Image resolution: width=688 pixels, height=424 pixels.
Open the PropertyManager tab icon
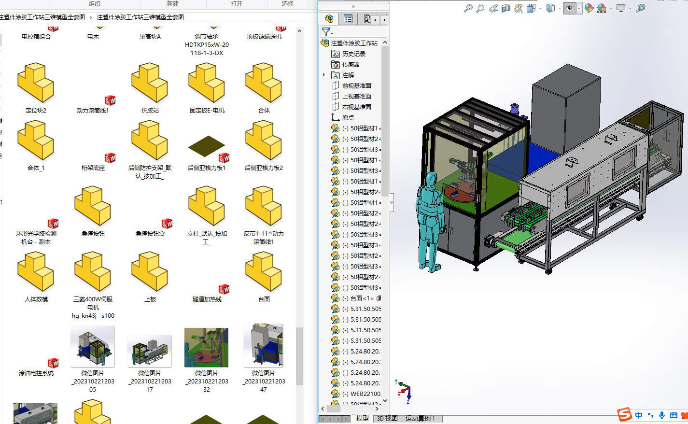click(x=348, y=19)
